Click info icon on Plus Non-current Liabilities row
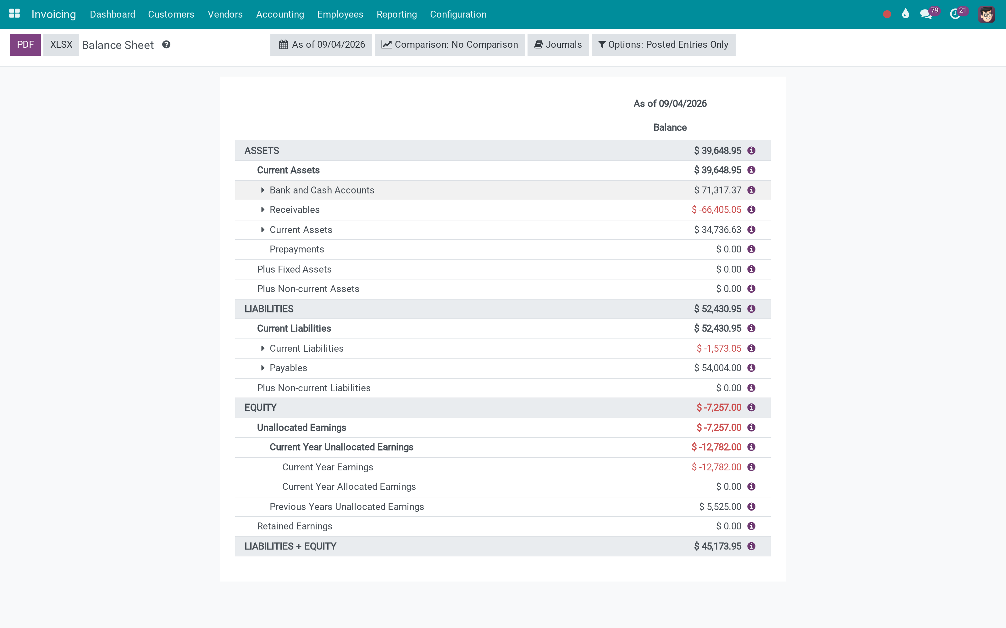 [x=751, y=387]
